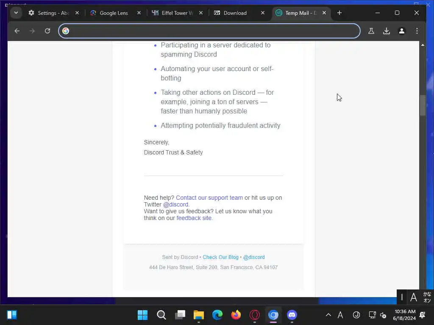Open the tab search dropdown arrow
The height and width of the screenshot is (325, 434).
(x=16, y=13)
